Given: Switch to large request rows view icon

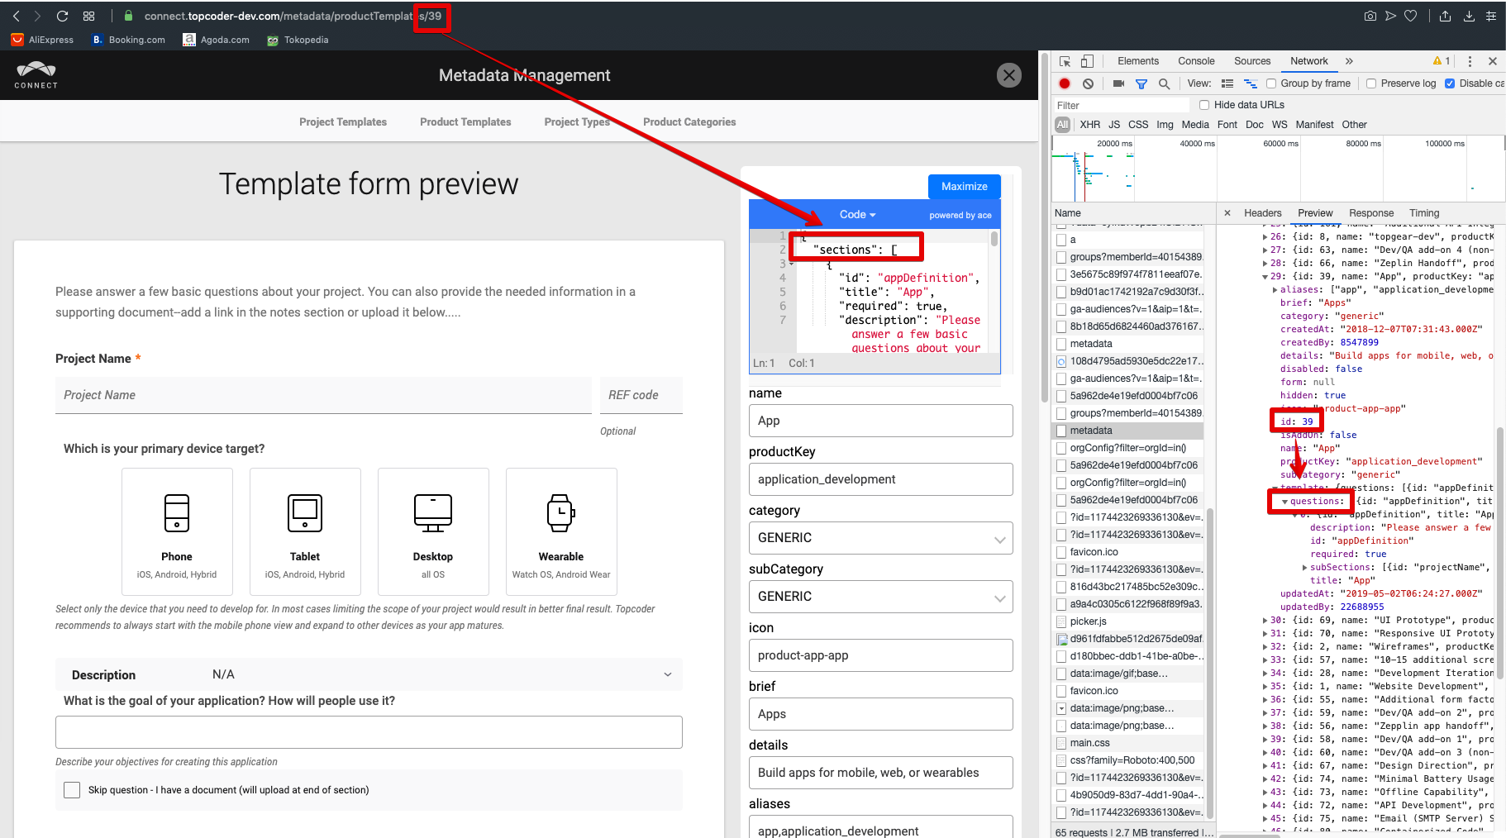Looking at the screenshot, I should [x=1227, y=83].
